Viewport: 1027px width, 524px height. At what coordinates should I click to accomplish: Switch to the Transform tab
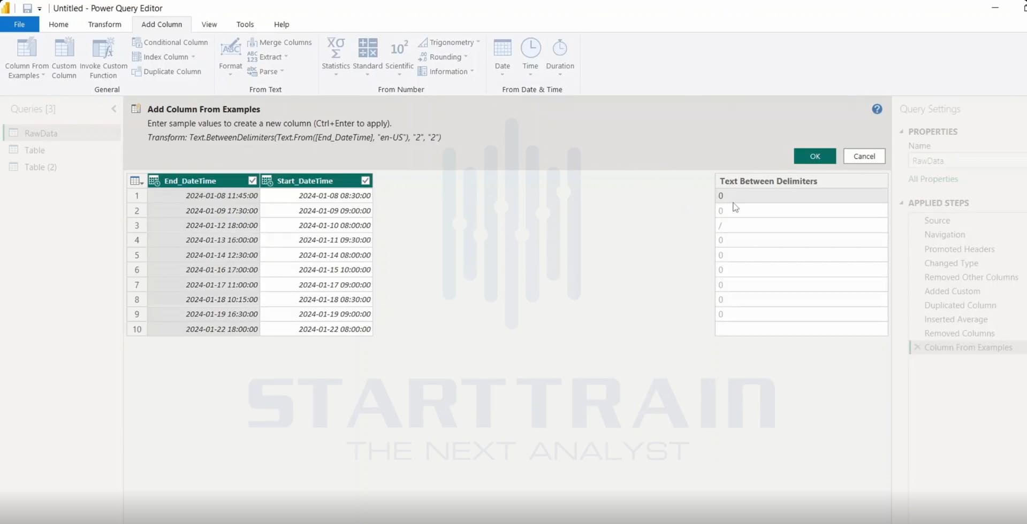[104, 25]
